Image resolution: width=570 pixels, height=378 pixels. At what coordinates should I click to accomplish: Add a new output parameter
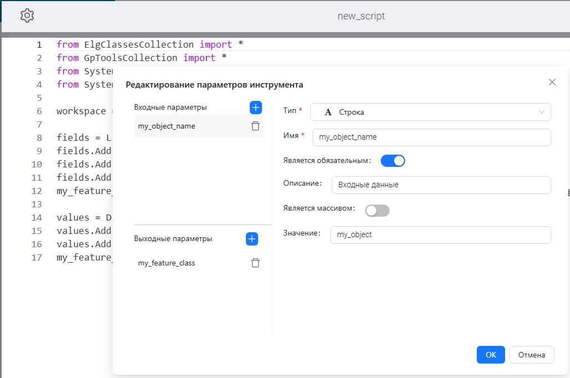(252, 239)
